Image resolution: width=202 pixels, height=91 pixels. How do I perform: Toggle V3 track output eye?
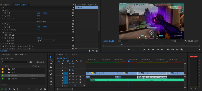click(x=73, y=67)
